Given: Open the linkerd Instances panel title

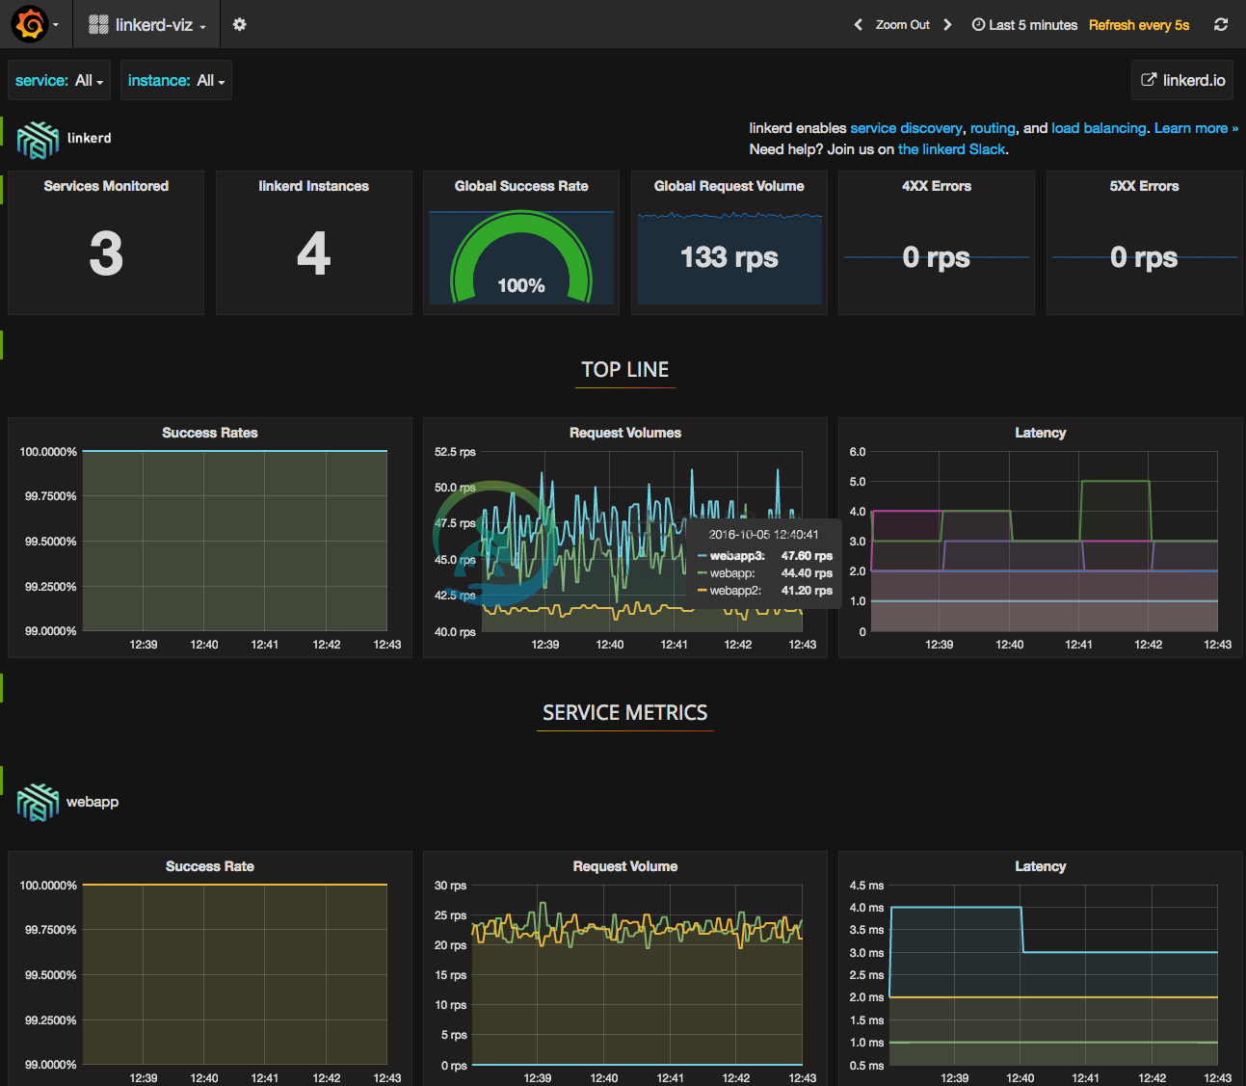Looking at the screenshot, I should [314, 186].
